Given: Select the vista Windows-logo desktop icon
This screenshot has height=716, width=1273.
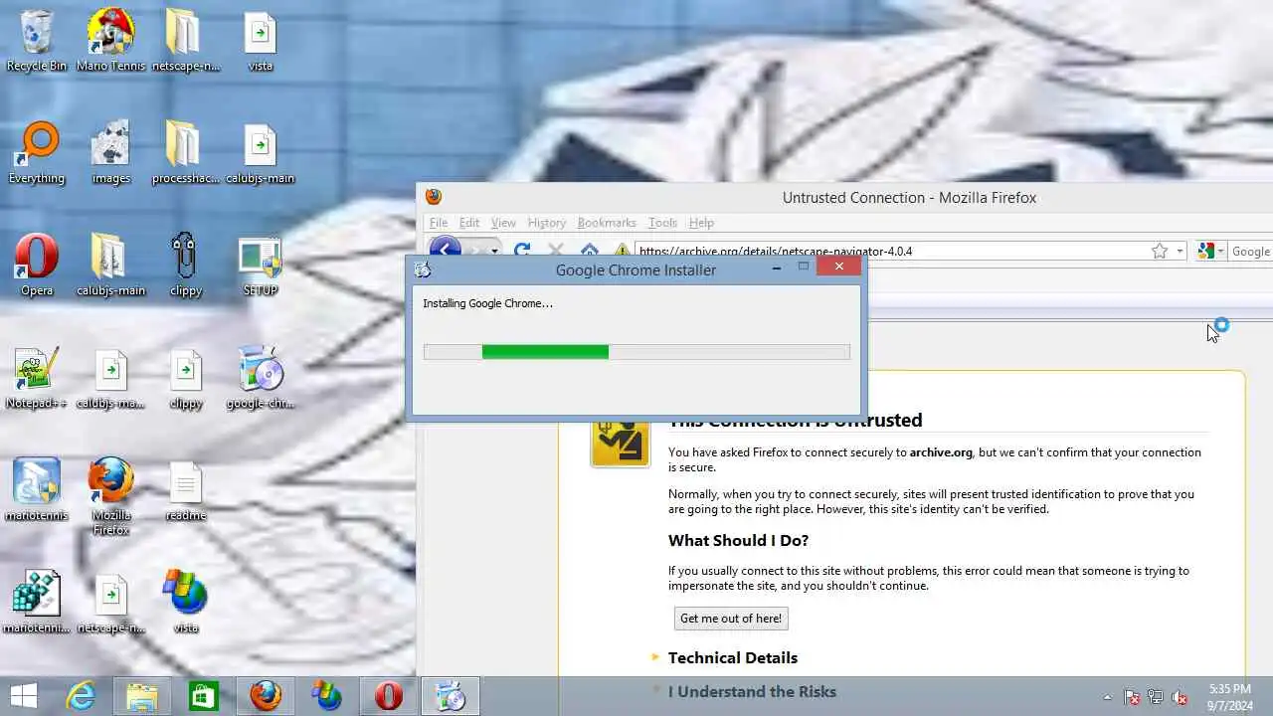Looking at the screenshot, I should (x=186, y=602).
